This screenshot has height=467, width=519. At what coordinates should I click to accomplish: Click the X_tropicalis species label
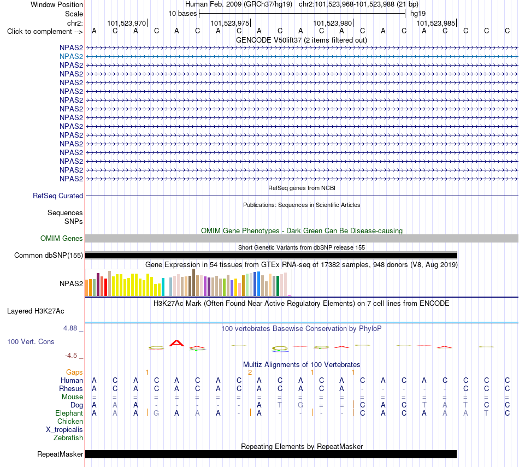(x=64, y=430)
